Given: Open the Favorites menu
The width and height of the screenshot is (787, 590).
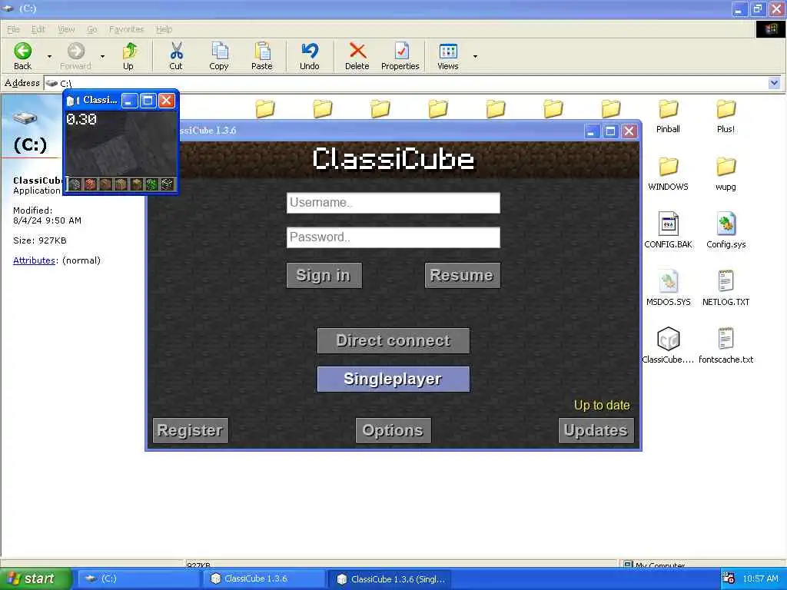Looking at the screenshot, I should 127,29.
